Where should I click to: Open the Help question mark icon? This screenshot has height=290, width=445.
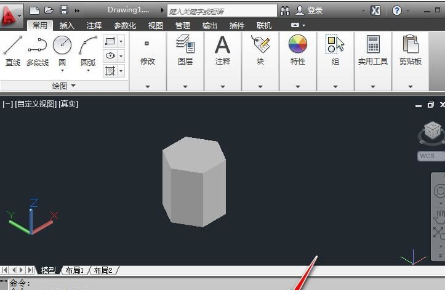click(397, 11)
